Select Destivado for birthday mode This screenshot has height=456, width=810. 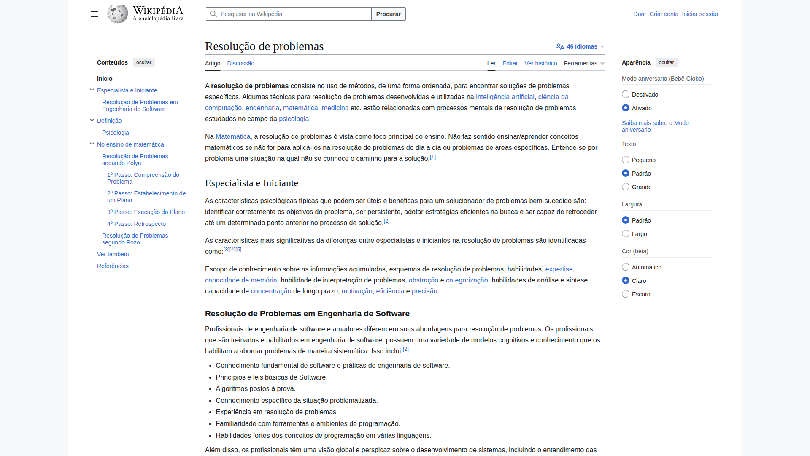click(626, 95)
